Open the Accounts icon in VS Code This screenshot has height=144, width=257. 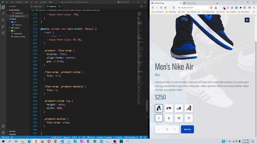3,126
